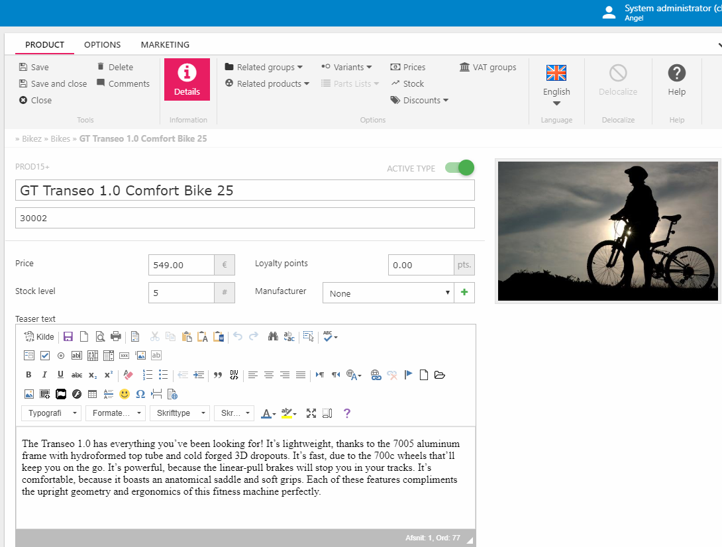The image size is (722, 547).
Task: Switch to the Marketing tab
Action: (165, 45)
